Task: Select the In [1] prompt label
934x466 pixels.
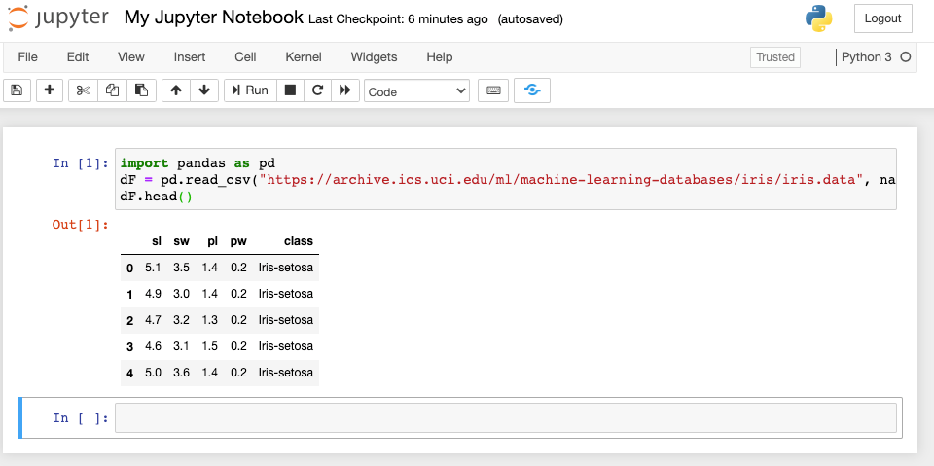Action: (x=81, y=163)
